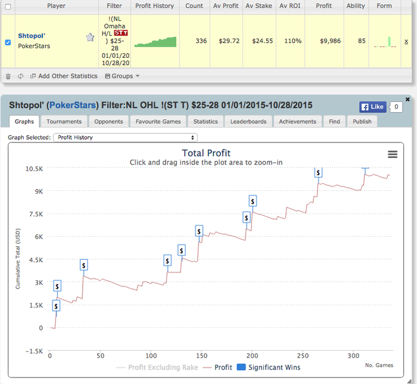Viewport: 417px width, 384px height.
Task: Click the refresh icon below the table
Action: [x=20, y=76]
